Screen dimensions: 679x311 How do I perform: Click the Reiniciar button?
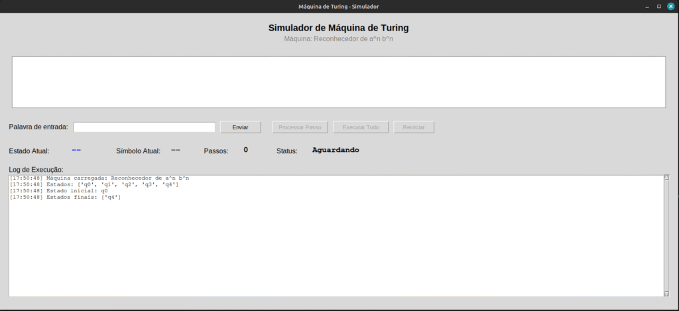click(x=414, y=127)
